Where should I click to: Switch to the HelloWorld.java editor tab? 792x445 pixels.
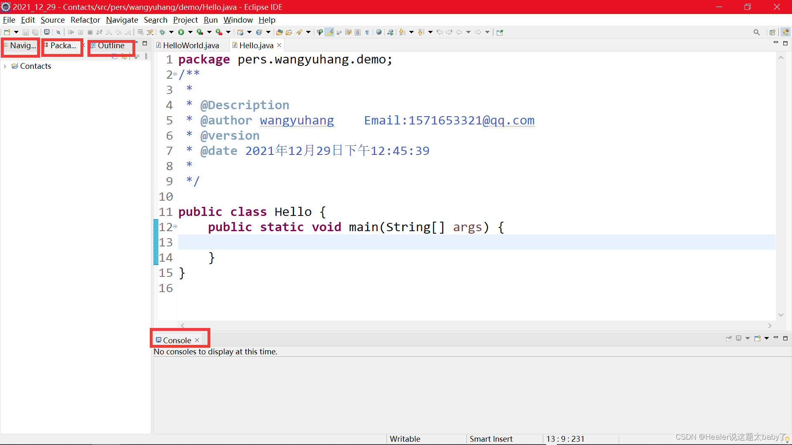[x=191, y=45]
